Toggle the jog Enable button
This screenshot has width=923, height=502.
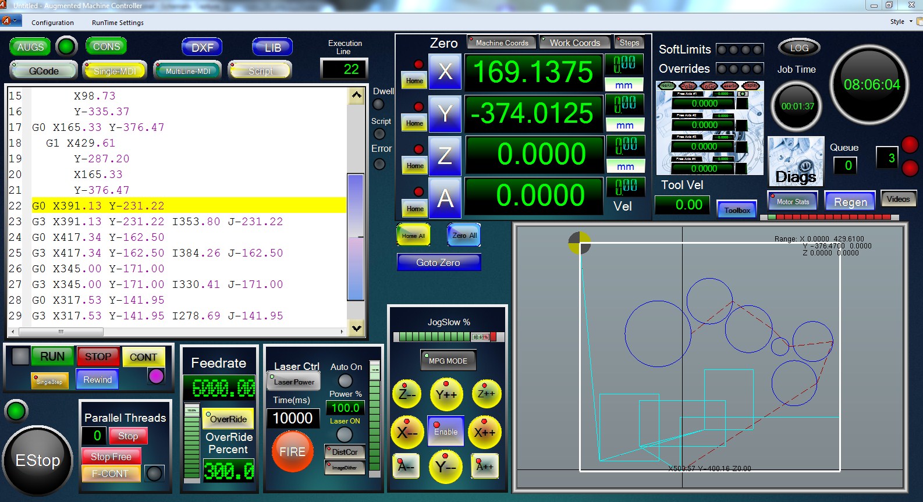[446, 432]
